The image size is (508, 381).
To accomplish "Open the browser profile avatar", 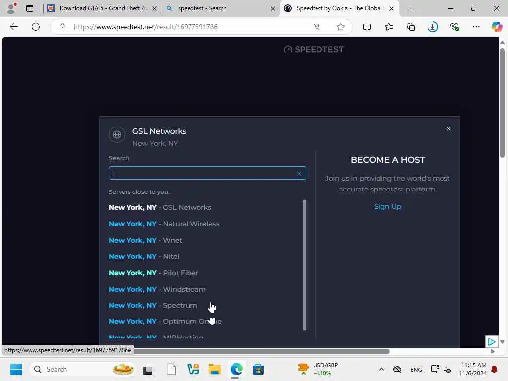I will [11, 8].
